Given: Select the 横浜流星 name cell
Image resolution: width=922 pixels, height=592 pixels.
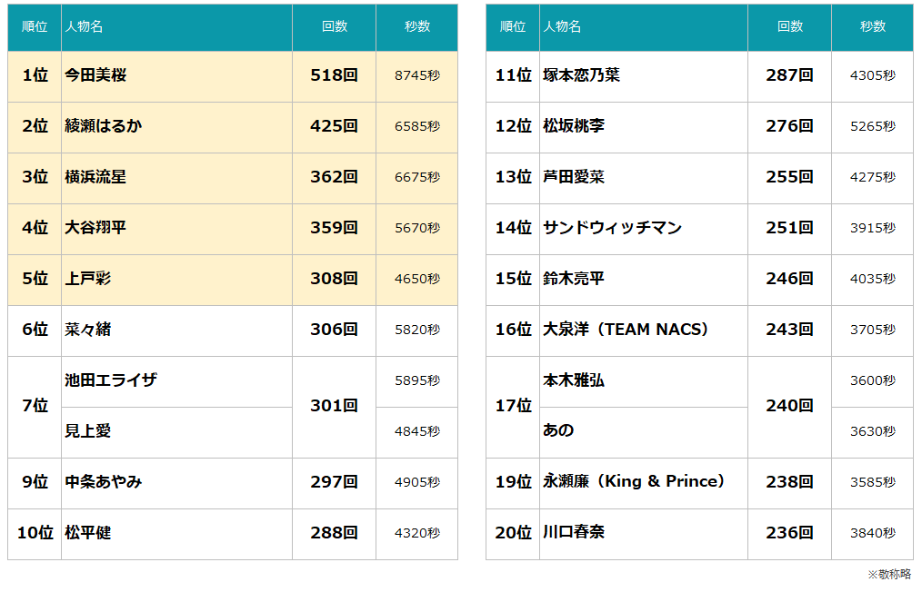Looking at the screenshot, I should pos(95,178).
